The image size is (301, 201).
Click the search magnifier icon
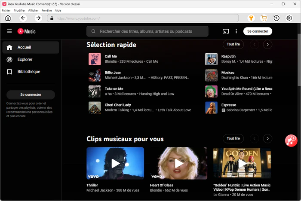click(x=93, y=31)
